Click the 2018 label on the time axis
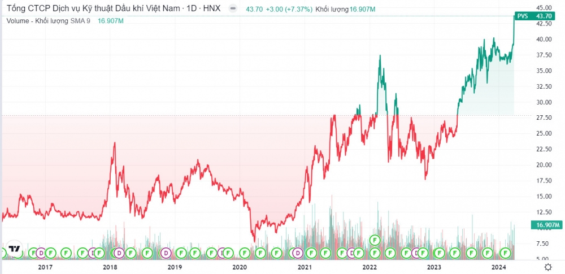The image size is (565, 274). point(110,267)
